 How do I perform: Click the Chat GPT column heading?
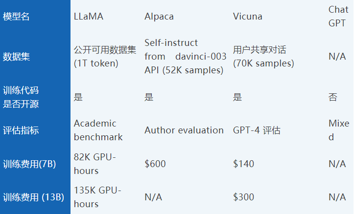(338, 17)
